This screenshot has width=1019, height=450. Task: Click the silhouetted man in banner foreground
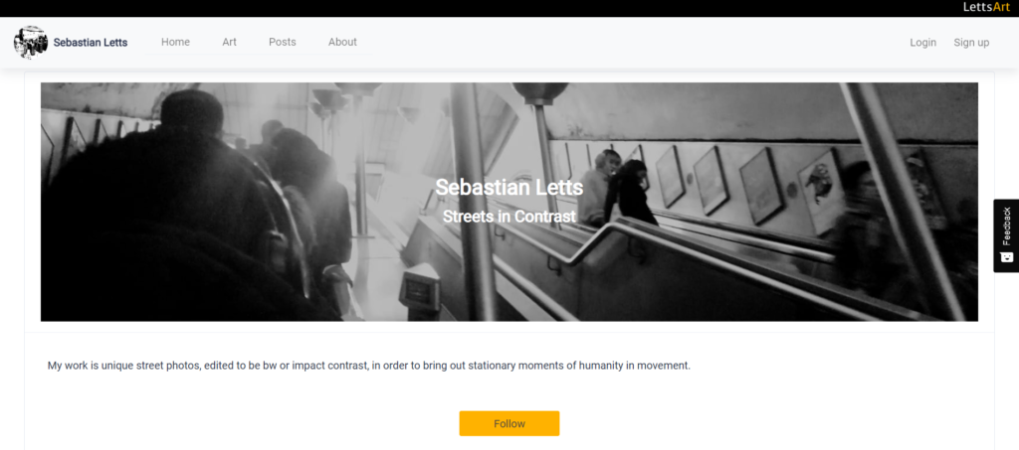click(169, 208)
